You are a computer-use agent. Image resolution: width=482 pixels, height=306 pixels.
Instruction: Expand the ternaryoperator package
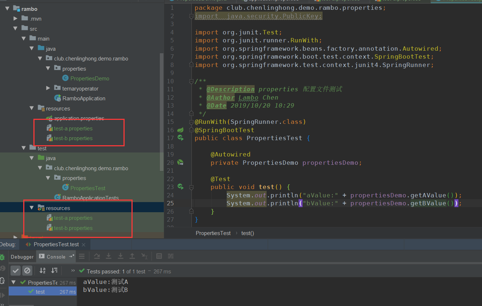(x=48, y=88)
